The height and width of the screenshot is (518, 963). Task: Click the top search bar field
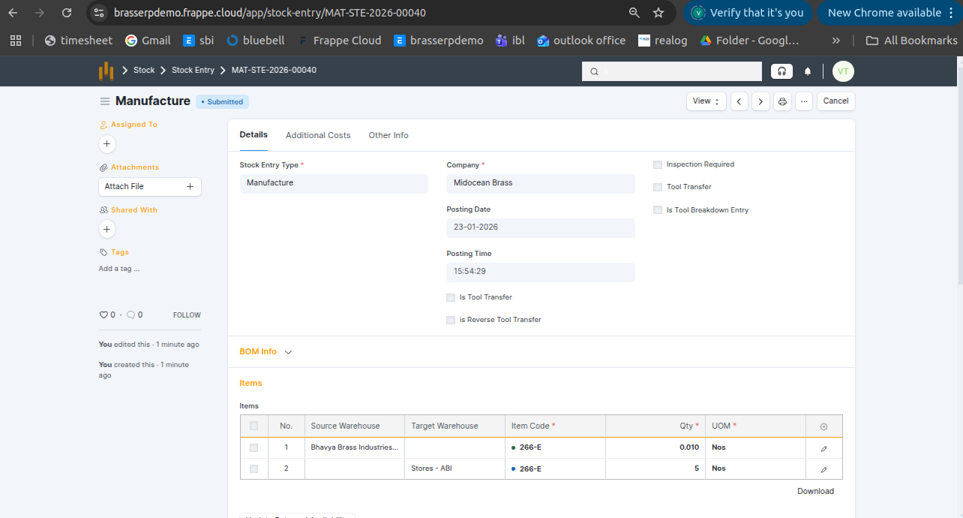pyautogui.click(x=672, y=71)
